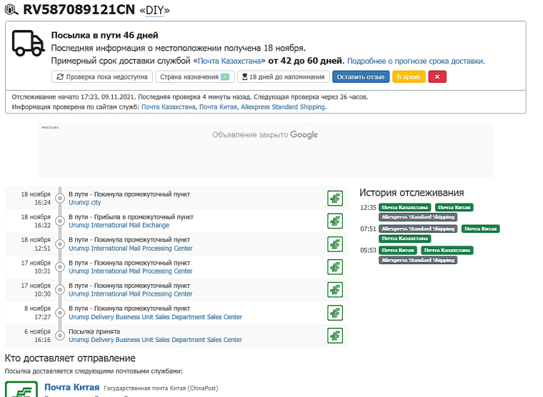
Task: Open 'Aliexpress Standard Shipping' link in services line
Action: [283, 107]
